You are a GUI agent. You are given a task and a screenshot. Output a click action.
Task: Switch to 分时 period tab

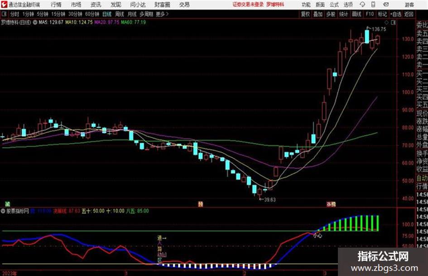14,14
